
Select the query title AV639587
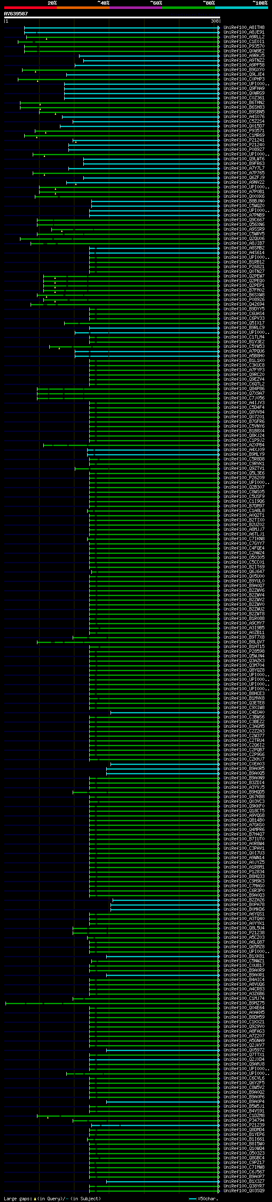(x=16, y=14)
